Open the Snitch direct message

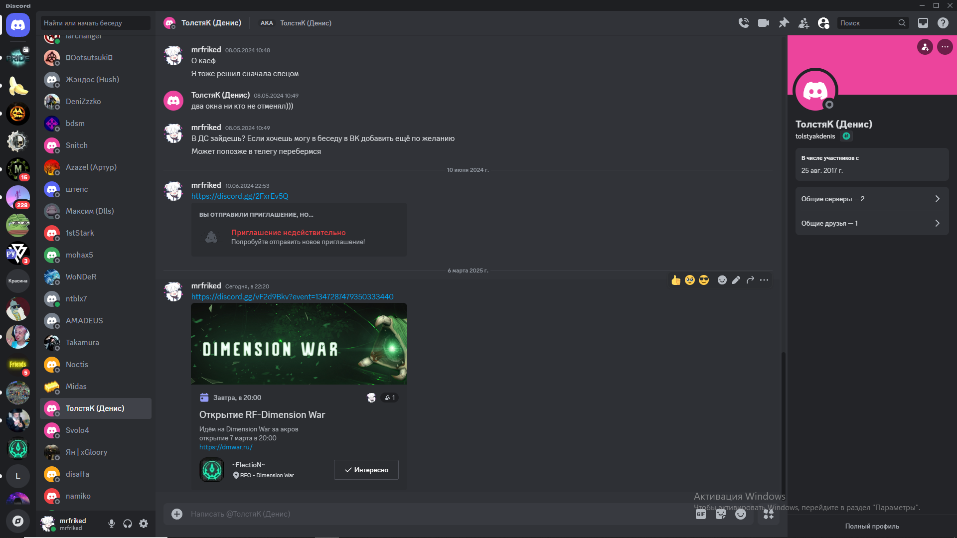pyautogui.click(x=96, y=145)
